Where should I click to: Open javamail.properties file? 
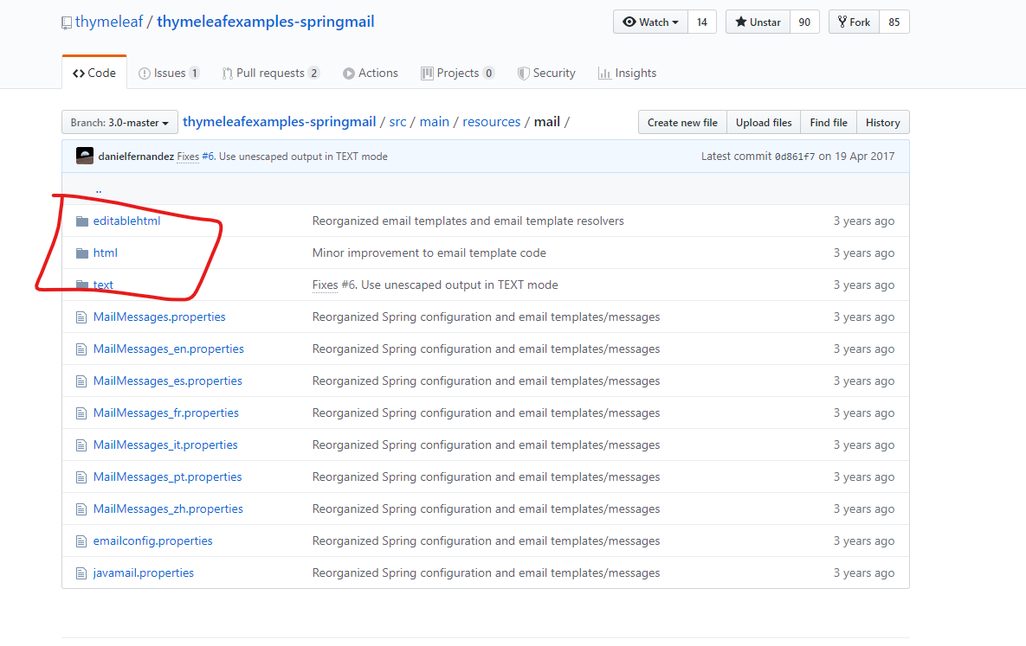(144, 573)
